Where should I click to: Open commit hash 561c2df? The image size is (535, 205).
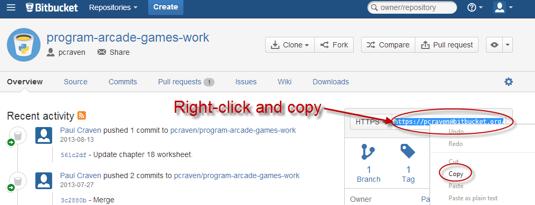[74, 155]
